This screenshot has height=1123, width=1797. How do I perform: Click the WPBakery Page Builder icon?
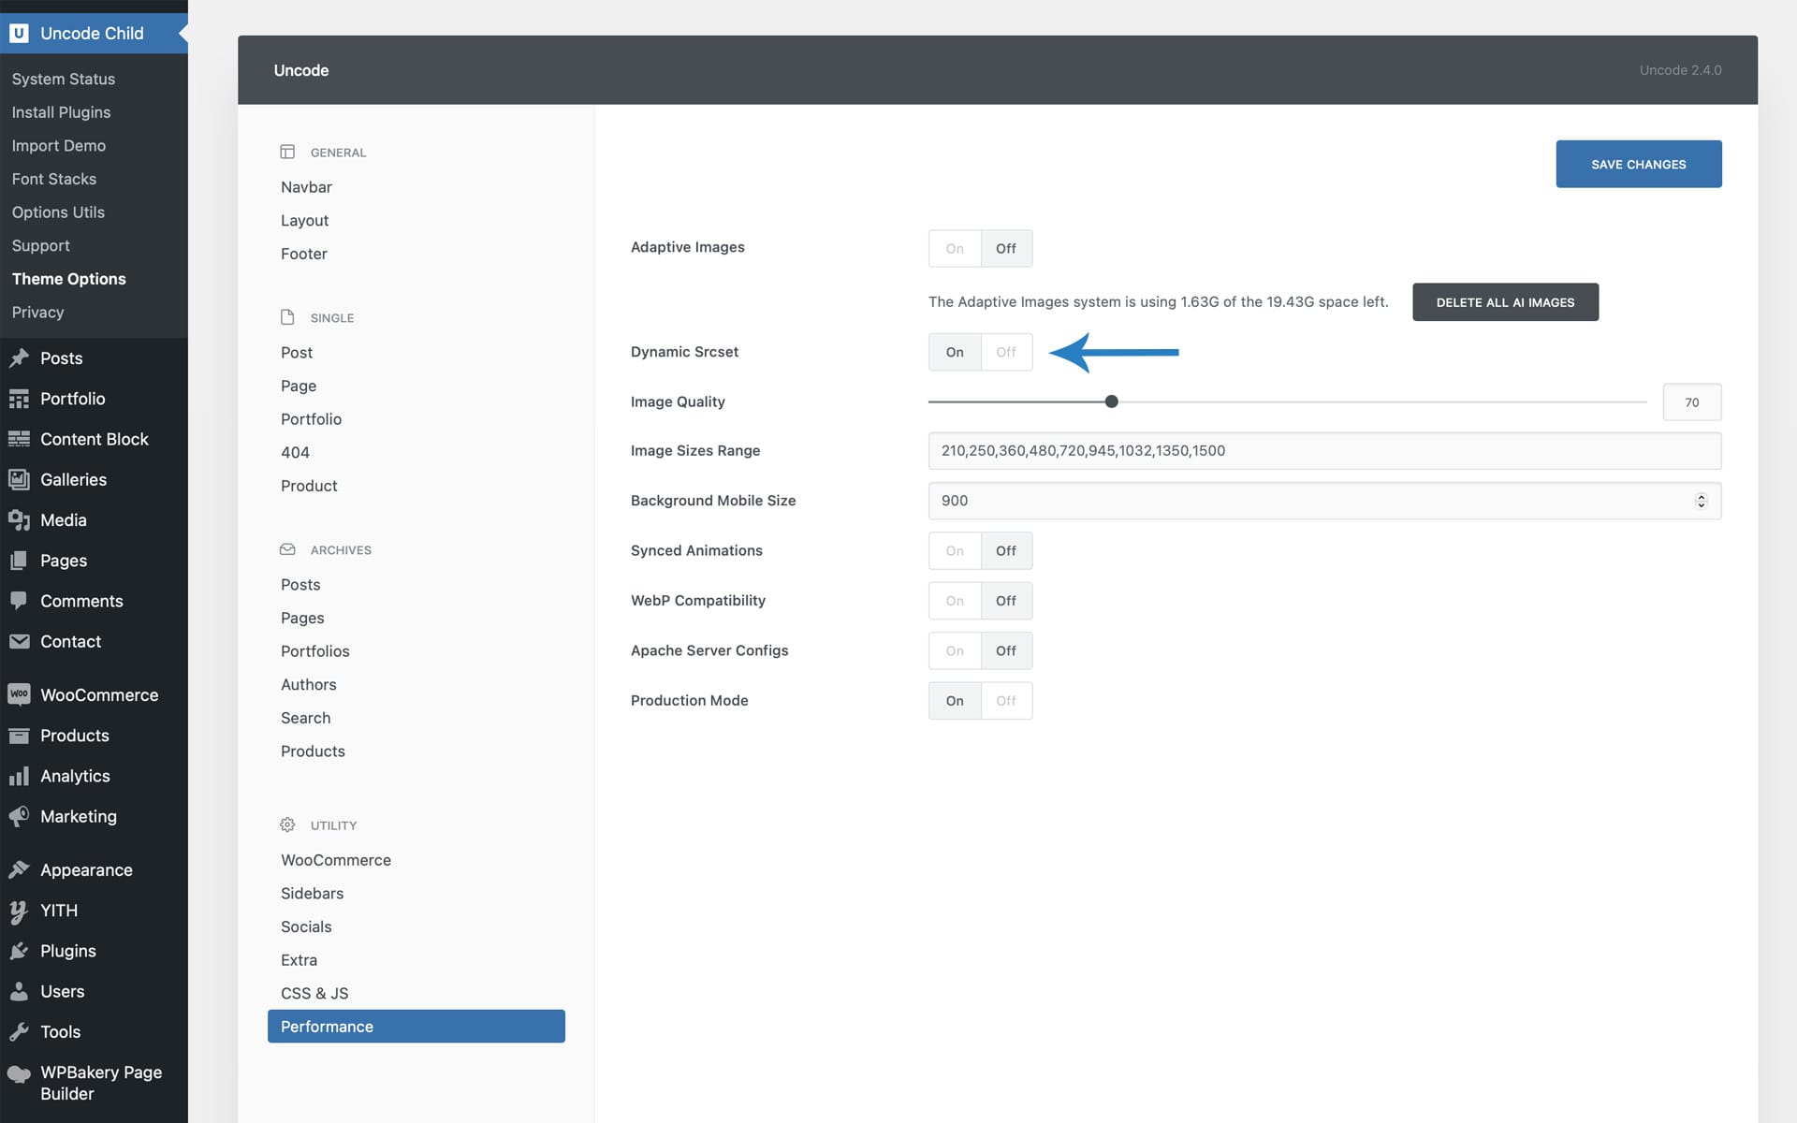(19, 1074)
